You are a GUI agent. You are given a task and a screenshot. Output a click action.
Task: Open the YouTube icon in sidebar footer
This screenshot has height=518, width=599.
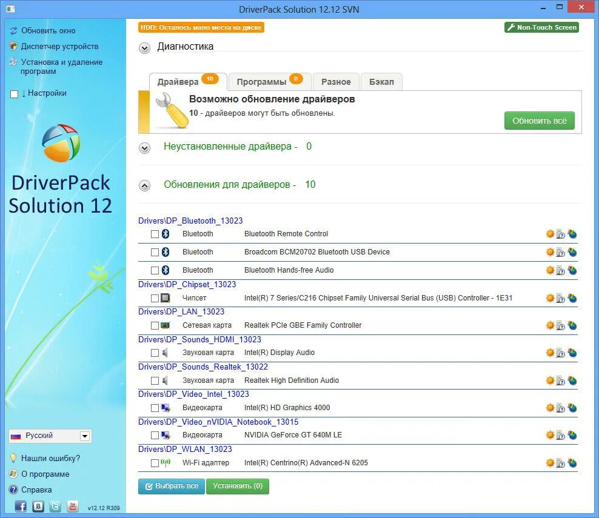point(73,506)
